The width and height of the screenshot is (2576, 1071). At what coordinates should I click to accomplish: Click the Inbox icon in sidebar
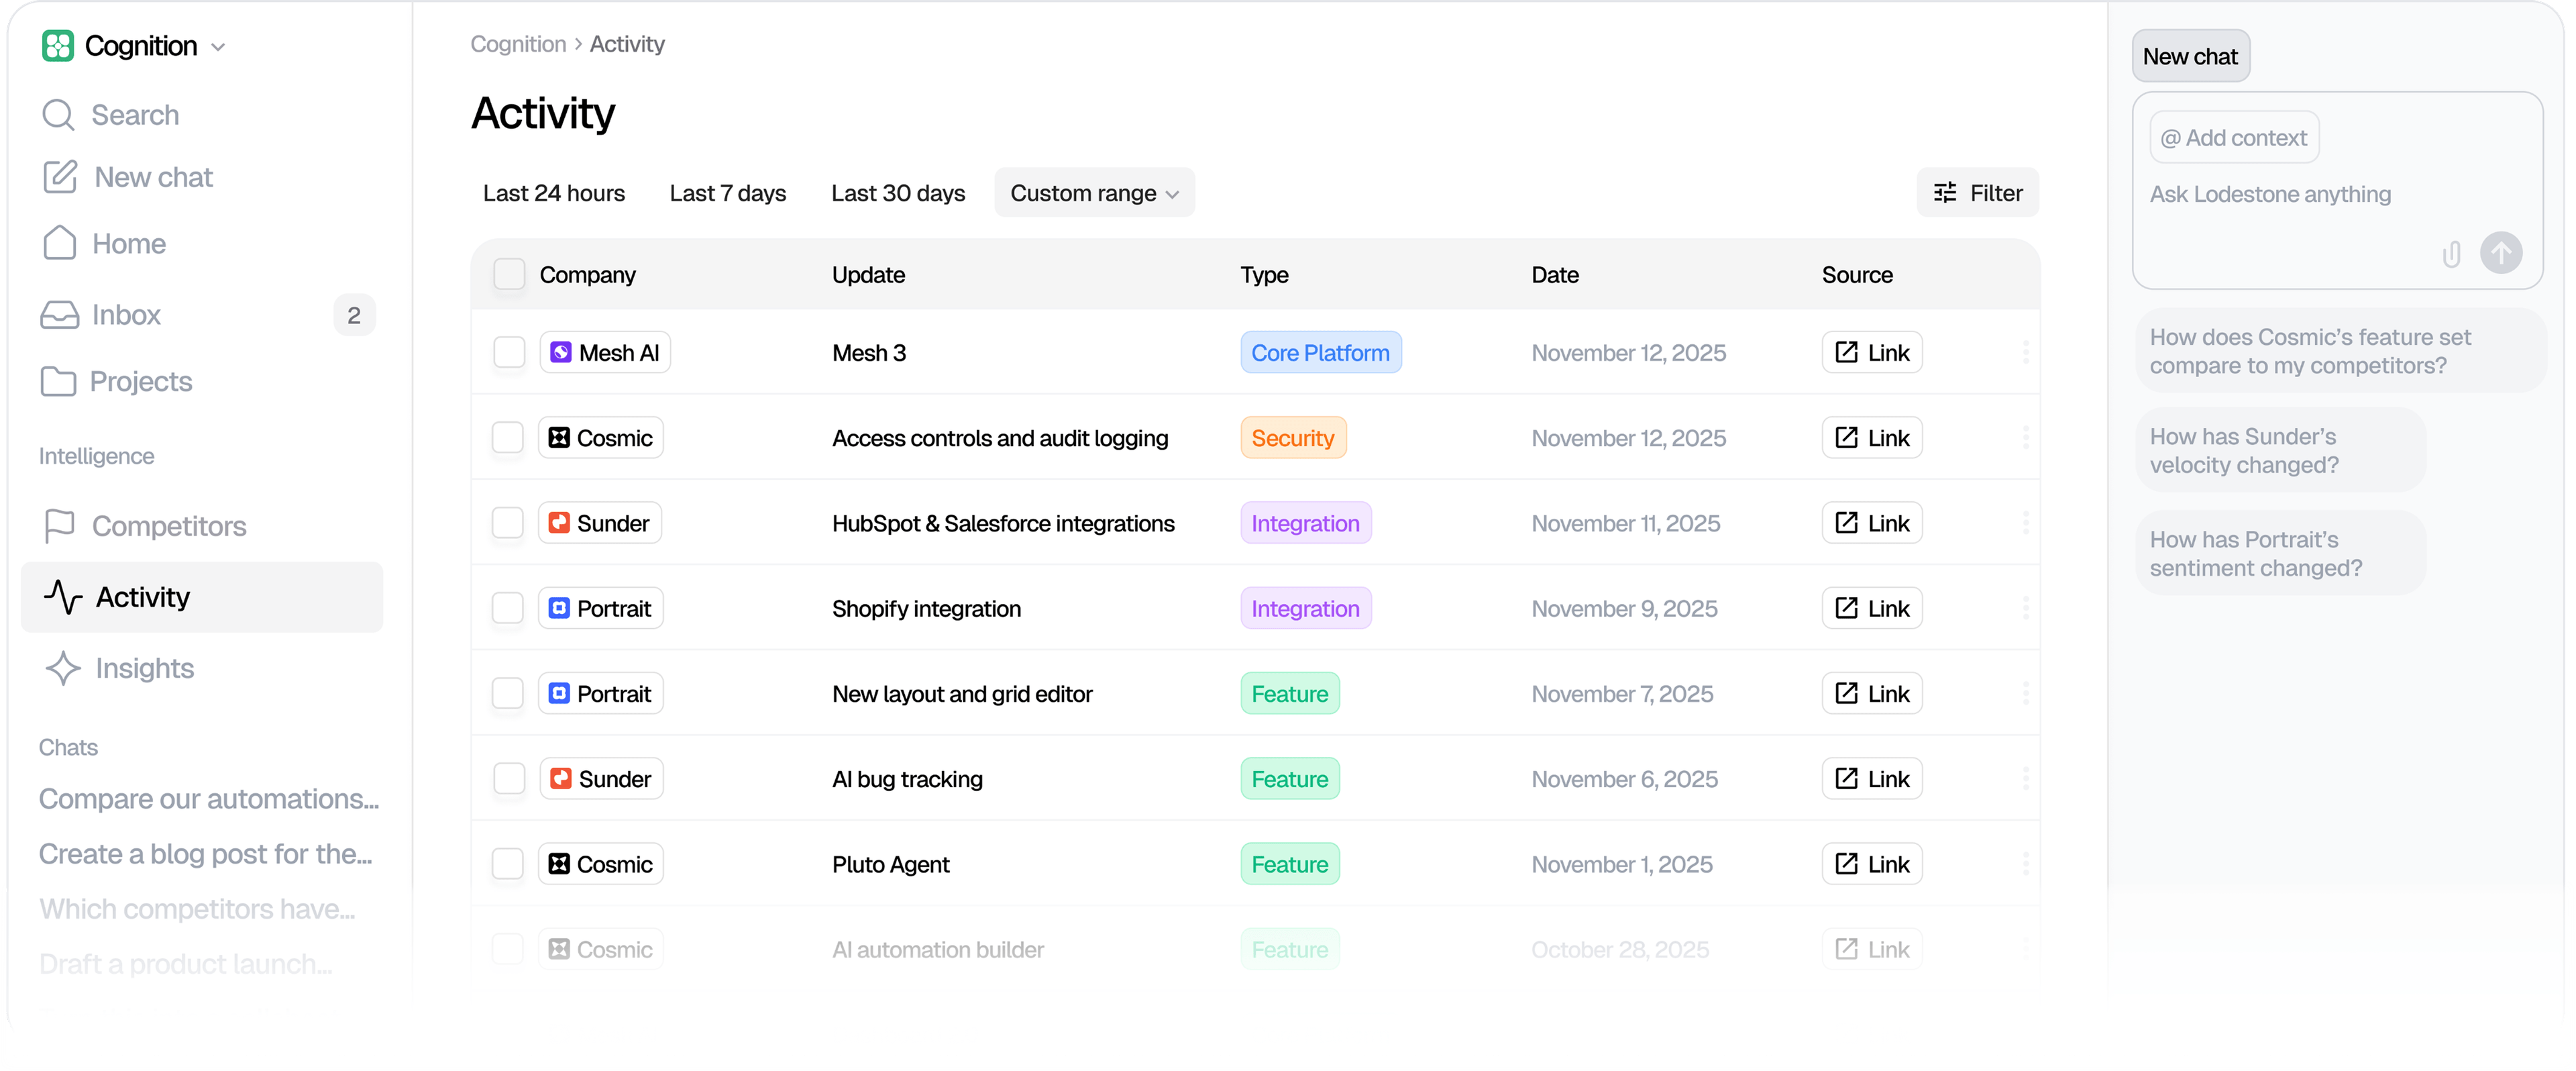tap(59, 314)
